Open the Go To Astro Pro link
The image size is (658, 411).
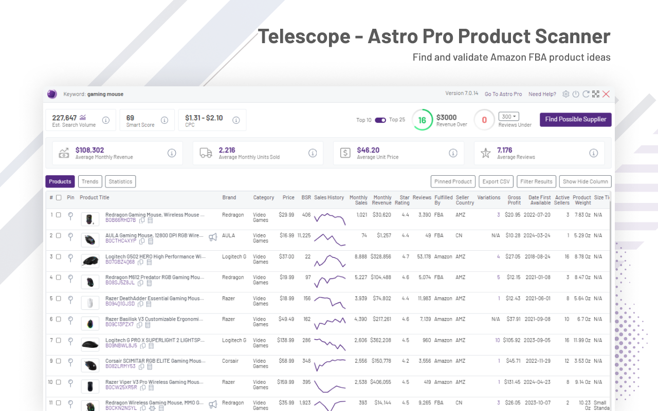503,94
